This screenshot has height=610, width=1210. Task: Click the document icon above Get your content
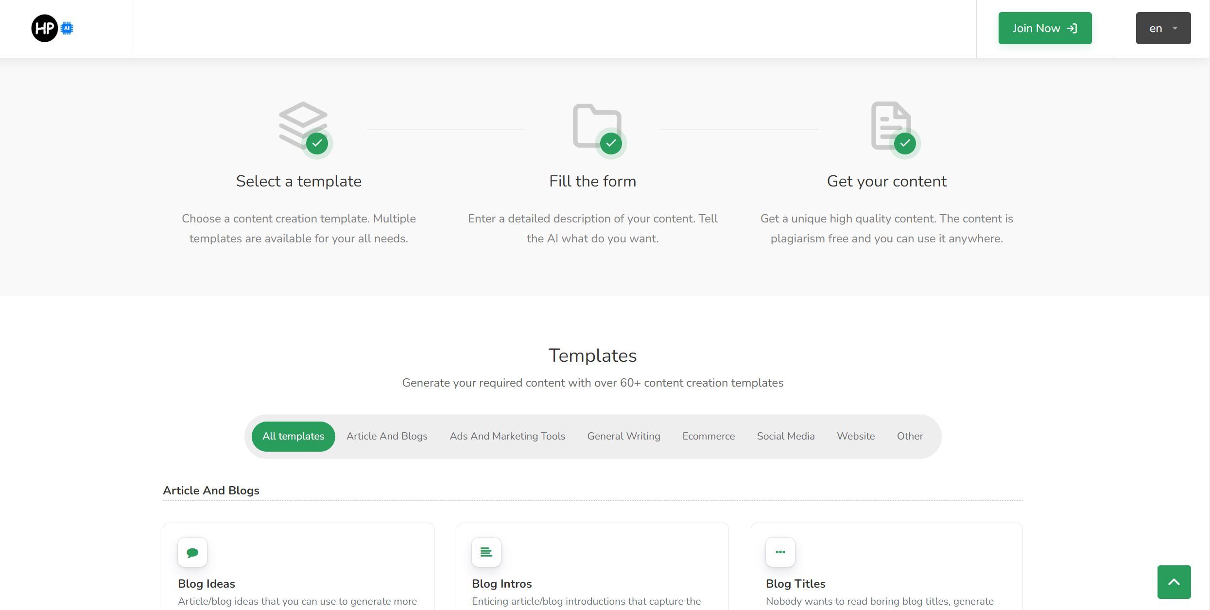[x=891, y=125]
